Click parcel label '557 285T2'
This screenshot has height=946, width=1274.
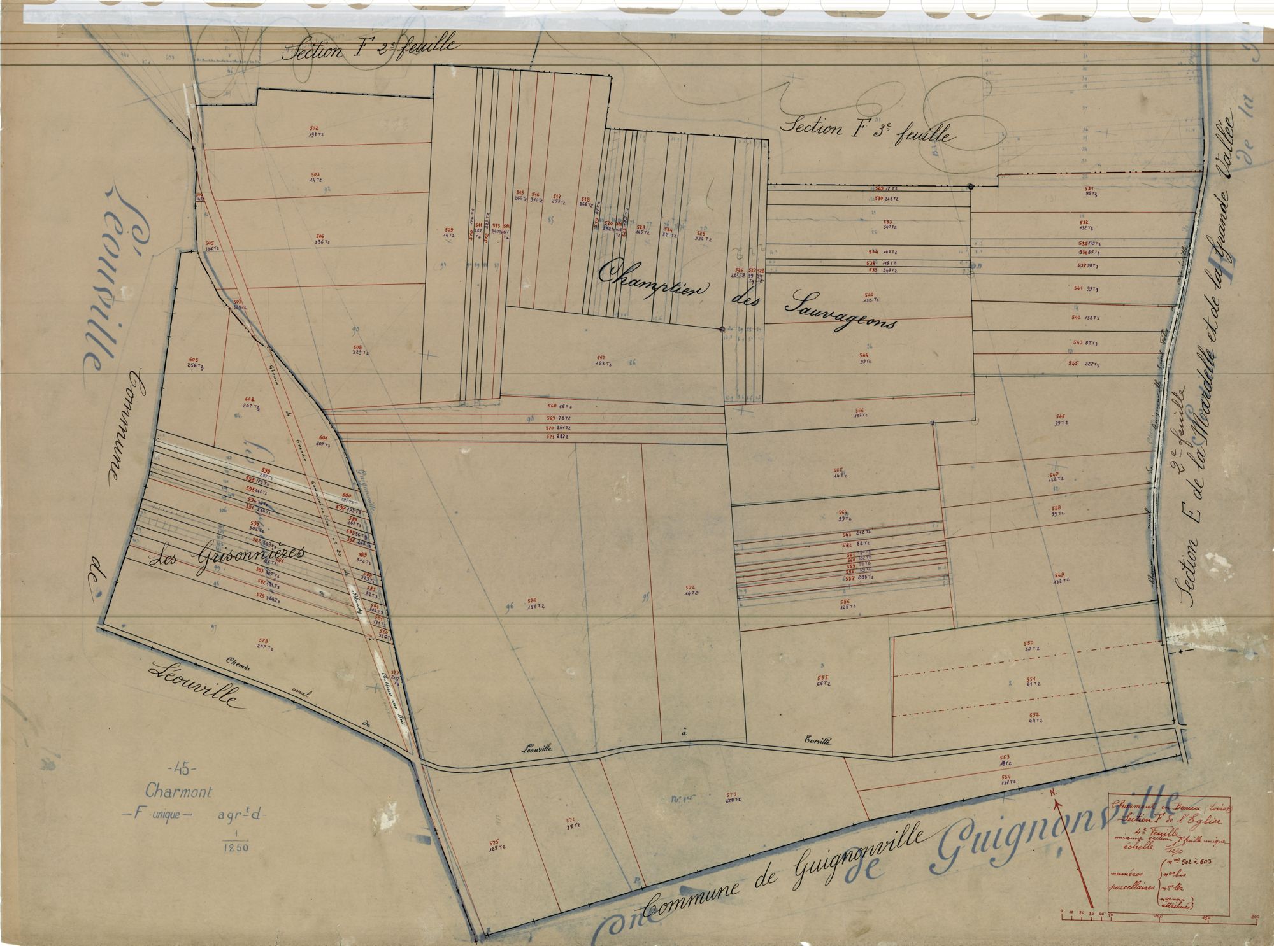tap(858, 578)
